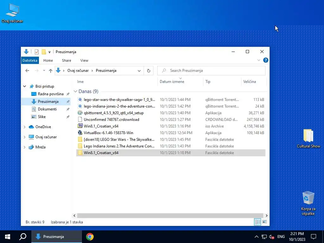The image size is (324, 243).
Task: Focus the Search Preuzimanja field
Action: 211,71
